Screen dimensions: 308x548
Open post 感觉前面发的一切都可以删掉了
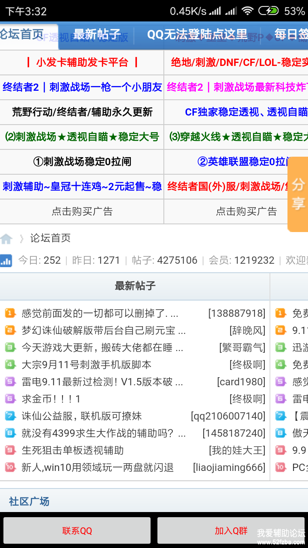pyautogui.click(x=100, y=313)
